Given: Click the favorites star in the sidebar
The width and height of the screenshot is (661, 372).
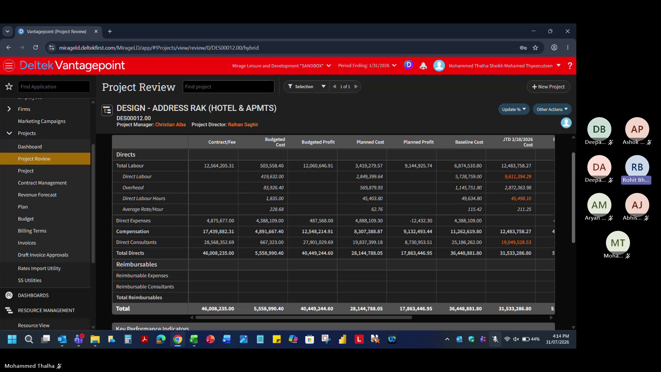Looking at the screenshot, I should (9, 86).
